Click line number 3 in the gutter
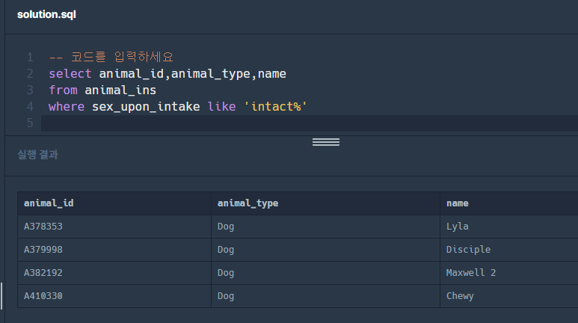Viewport: 578px width, 323px height. [30, 90]
